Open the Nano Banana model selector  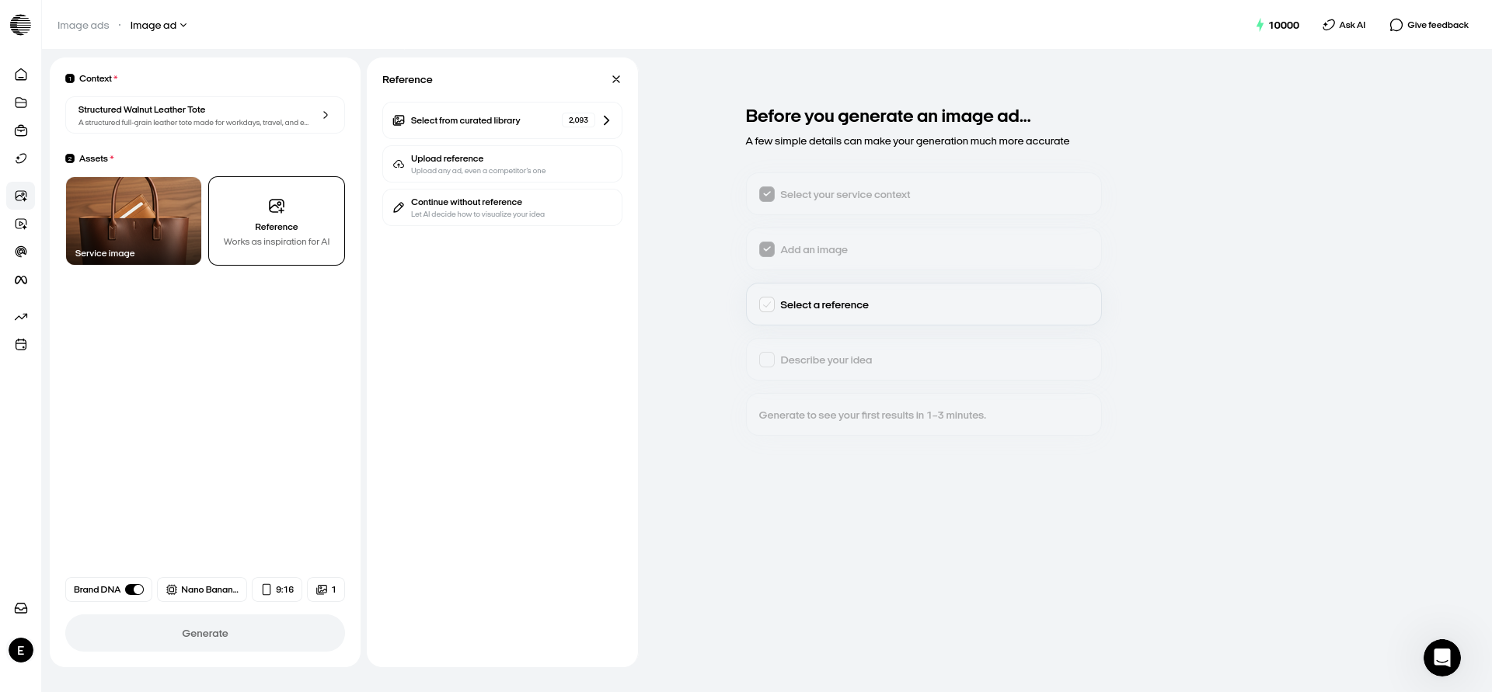[x=202, y=589]
